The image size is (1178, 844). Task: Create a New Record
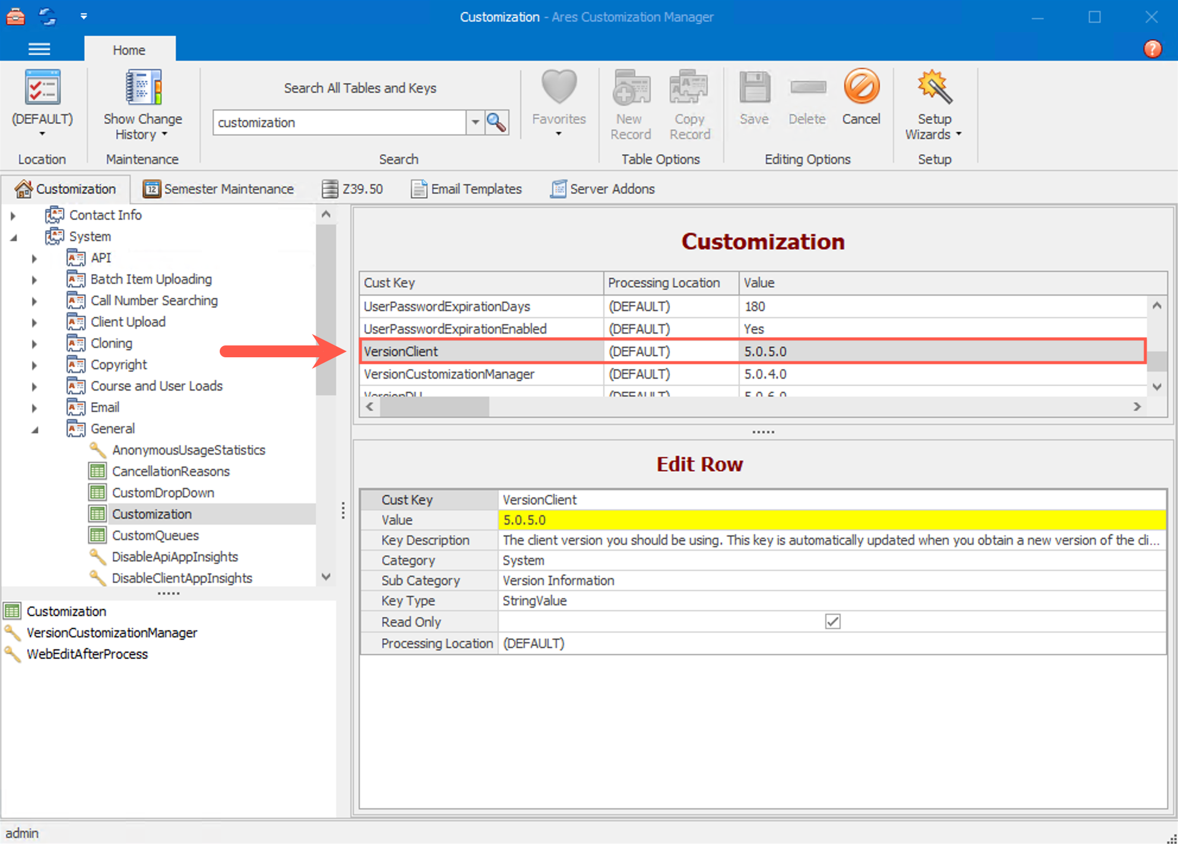coord(630,104)
